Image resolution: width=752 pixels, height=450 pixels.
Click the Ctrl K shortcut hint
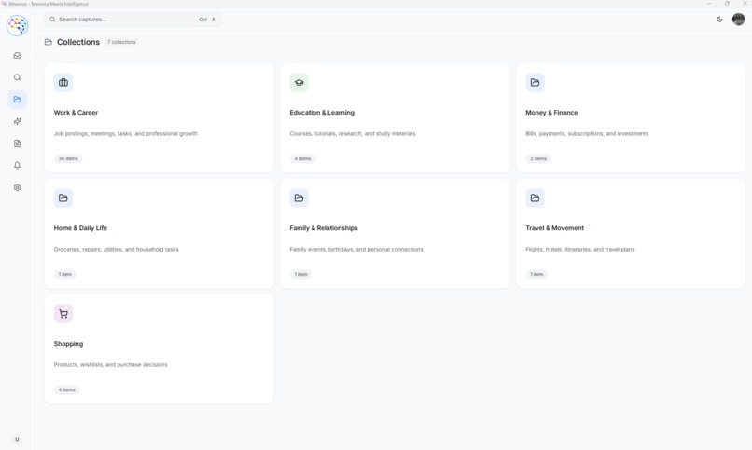pyautogui.click(x=207, y=20)
